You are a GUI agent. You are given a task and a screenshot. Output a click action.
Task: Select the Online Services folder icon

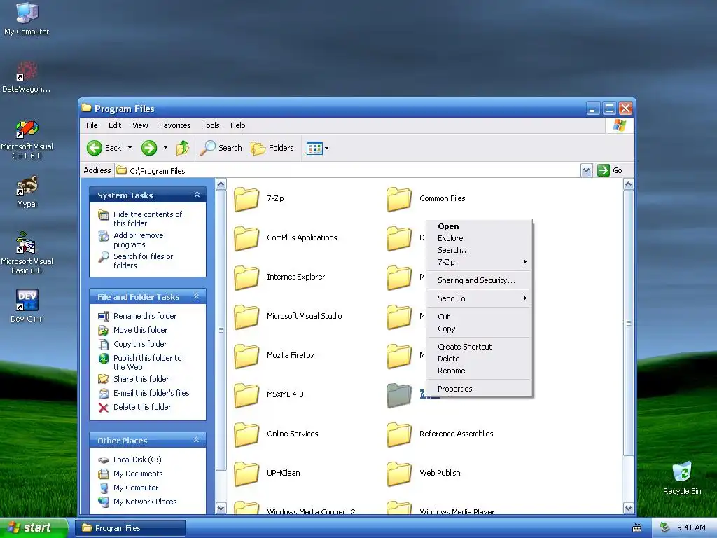tap(246, 434)
